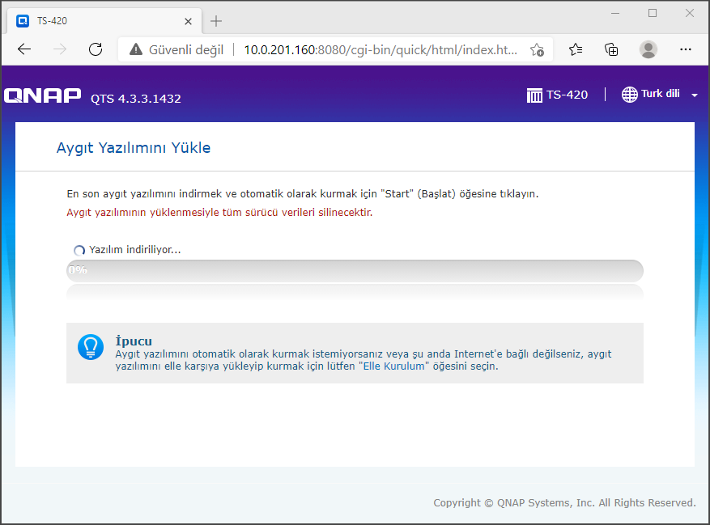
Task: Open a new browser tab
Action: coord(216,21)
